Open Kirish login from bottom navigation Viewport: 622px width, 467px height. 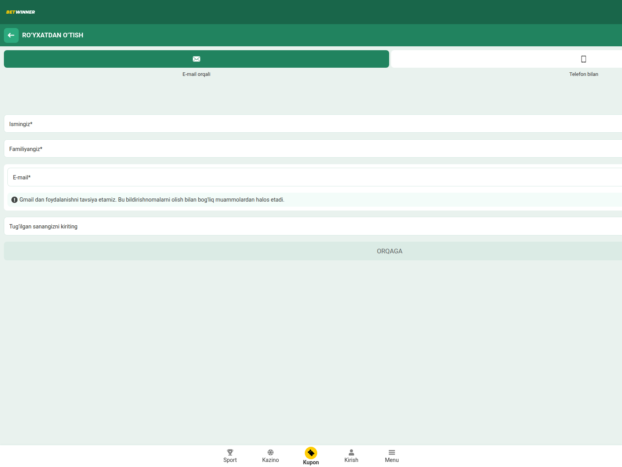351,456
